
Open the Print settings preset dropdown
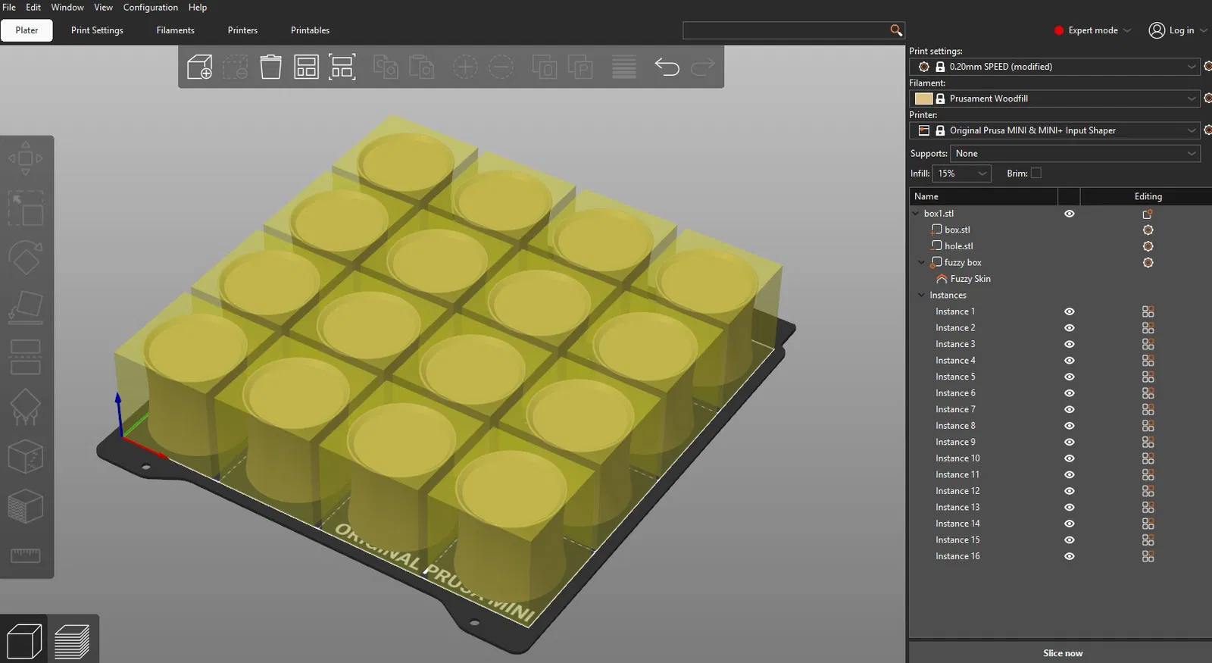pyautogui.click(x=1054, y=67)
